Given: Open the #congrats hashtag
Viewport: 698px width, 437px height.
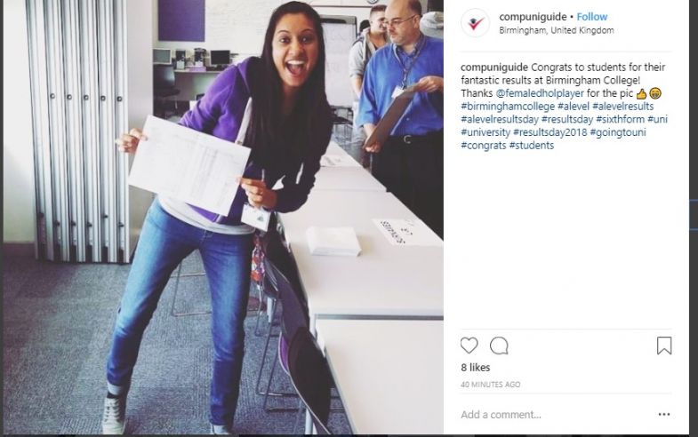Looking at the screenshot, I should pos(484,146).
